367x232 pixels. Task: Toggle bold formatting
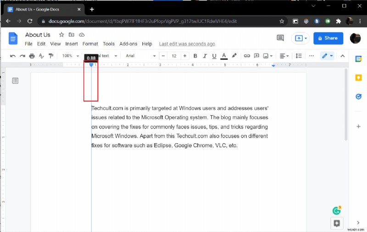195,56
